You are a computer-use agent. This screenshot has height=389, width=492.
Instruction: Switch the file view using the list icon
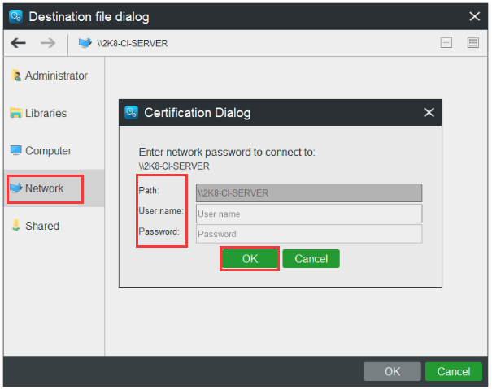pyautogui.click(x=472, y=43)
